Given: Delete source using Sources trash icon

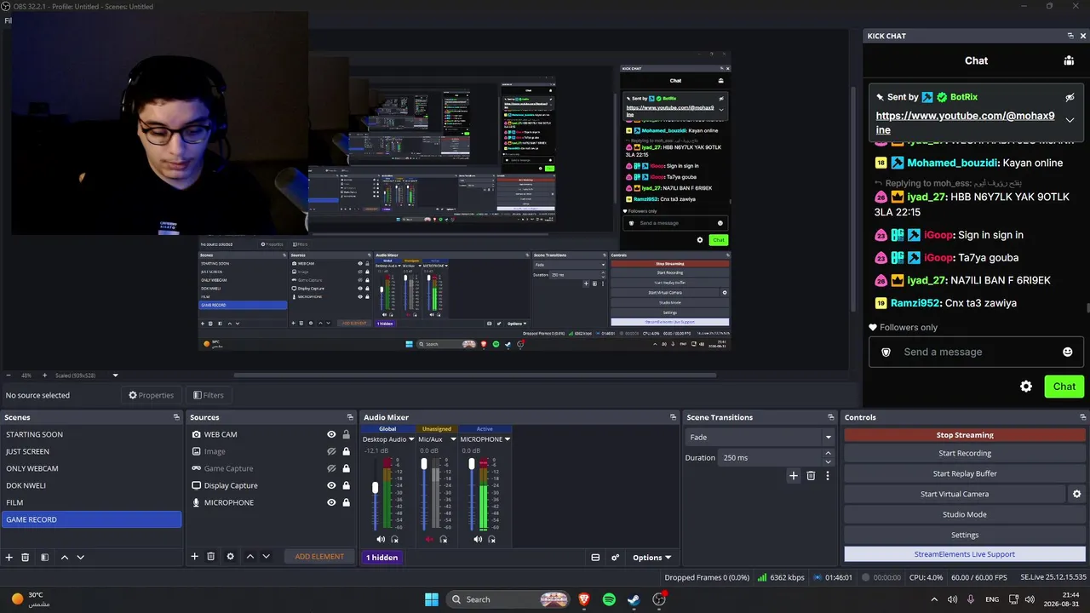Looking at the screenshot, I should coord(211,557).
